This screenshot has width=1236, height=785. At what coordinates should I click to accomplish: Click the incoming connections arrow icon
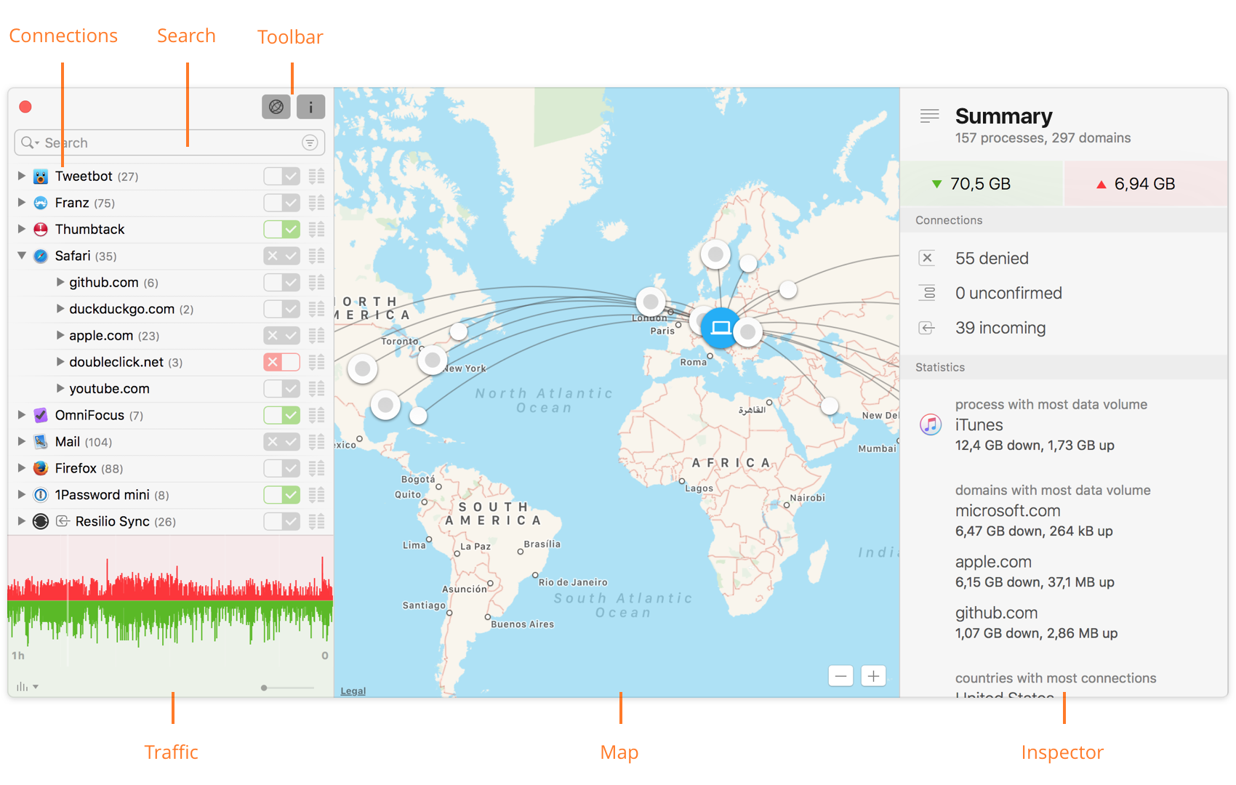point(927,328)
